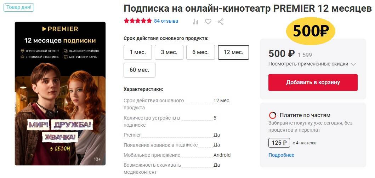This screenshot has height=178, width=375.
Task: Click the pay-in-parts circle icon
Action: 273,115
